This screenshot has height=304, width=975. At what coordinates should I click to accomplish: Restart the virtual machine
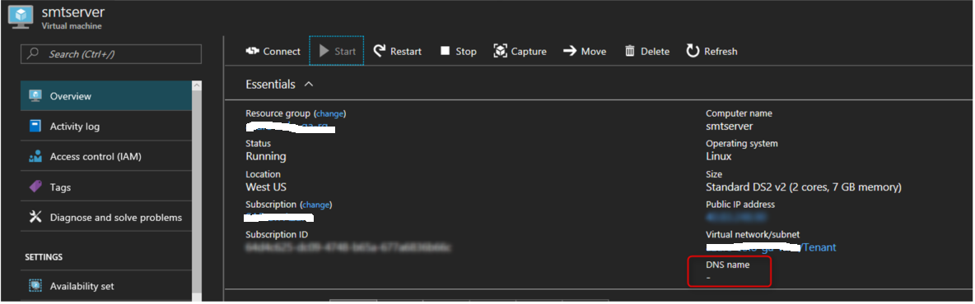pyautogui.click(x=398, y=52)
